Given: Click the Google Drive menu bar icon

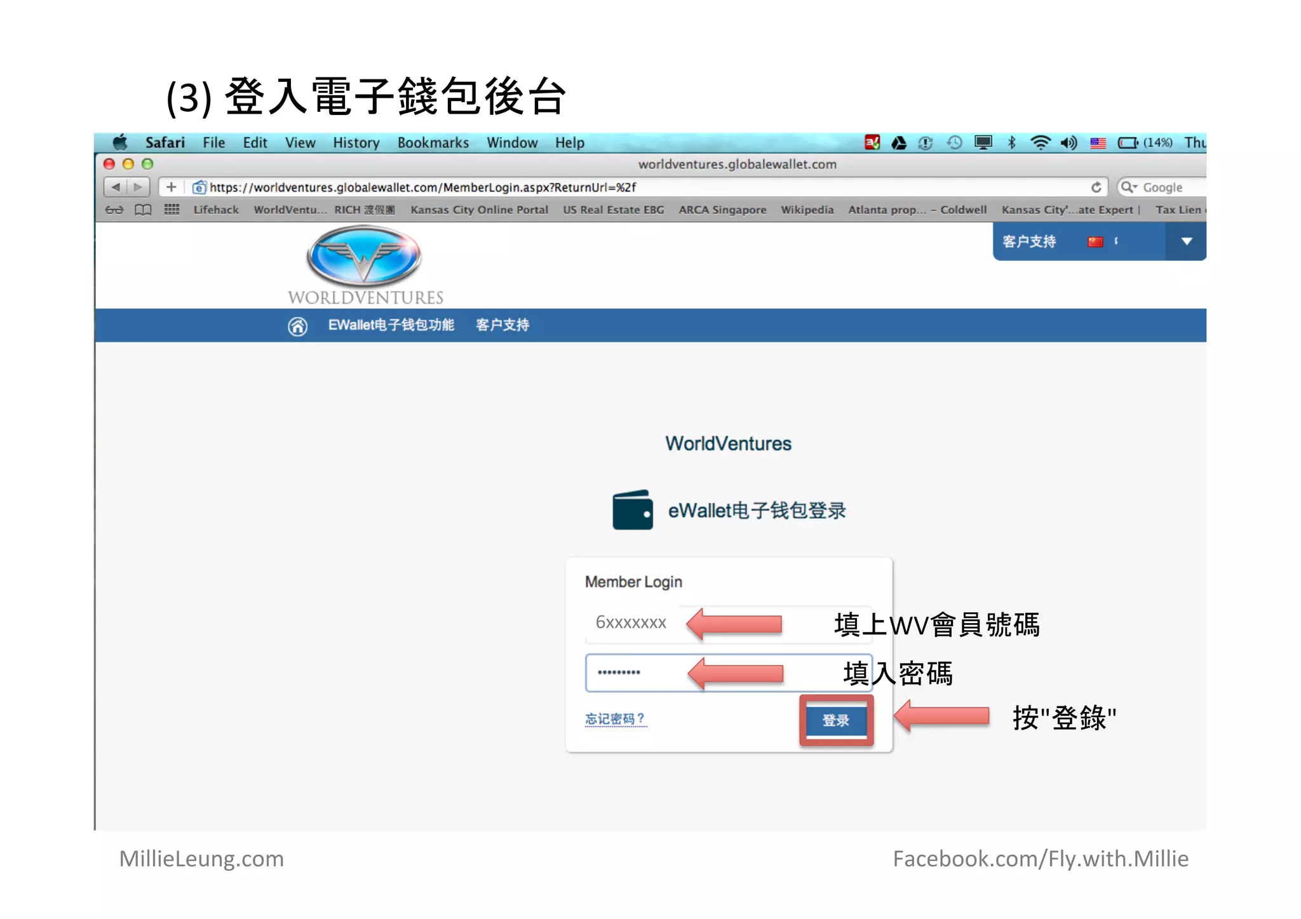Looking at the screenshot, I should point(898,142).
